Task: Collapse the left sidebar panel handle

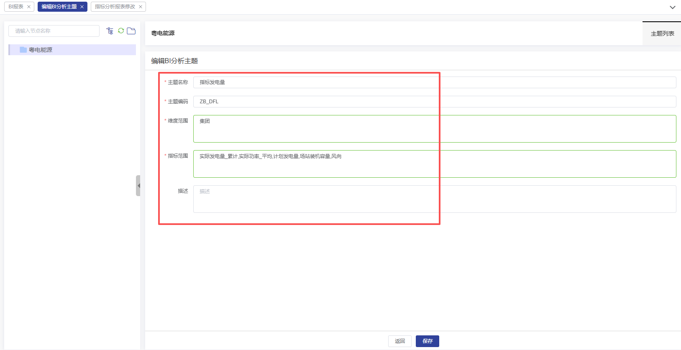Action: (x=138, y=186)
